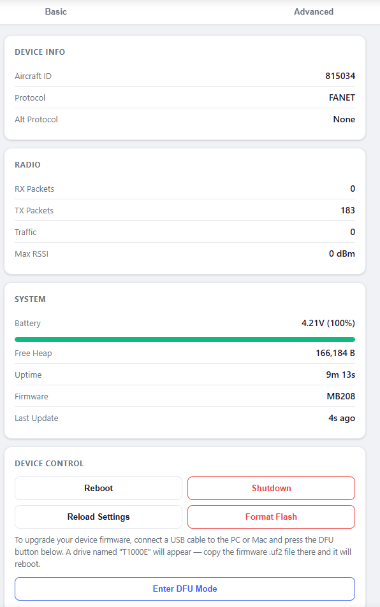Click the Uptime label
The height and width of the screenshot is (607, 380).
tap(28, 375)
